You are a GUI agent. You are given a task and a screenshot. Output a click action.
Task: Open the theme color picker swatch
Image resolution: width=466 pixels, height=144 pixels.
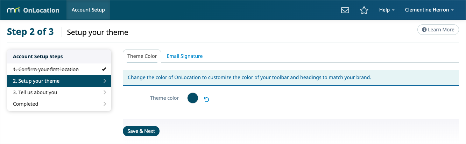click(x=193, y=98)
